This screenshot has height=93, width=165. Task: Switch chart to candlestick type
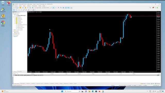pyautogui.click(x=53, y=8)
